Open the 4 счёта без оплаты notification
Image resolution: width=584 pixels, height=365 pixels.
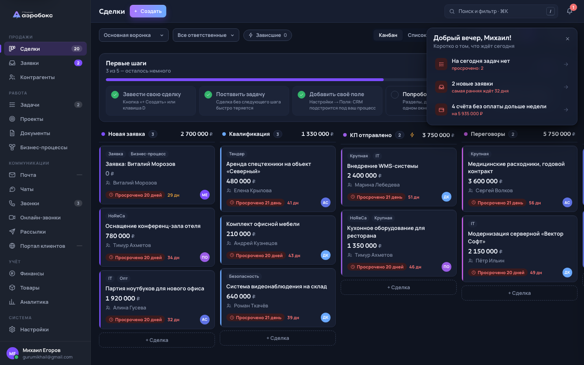click(x=502, y=109)
